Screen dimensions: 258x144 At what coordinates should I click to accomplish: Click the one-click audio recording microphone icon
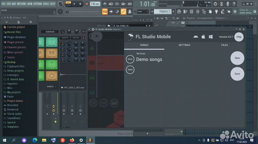click(x=228, y=4)
